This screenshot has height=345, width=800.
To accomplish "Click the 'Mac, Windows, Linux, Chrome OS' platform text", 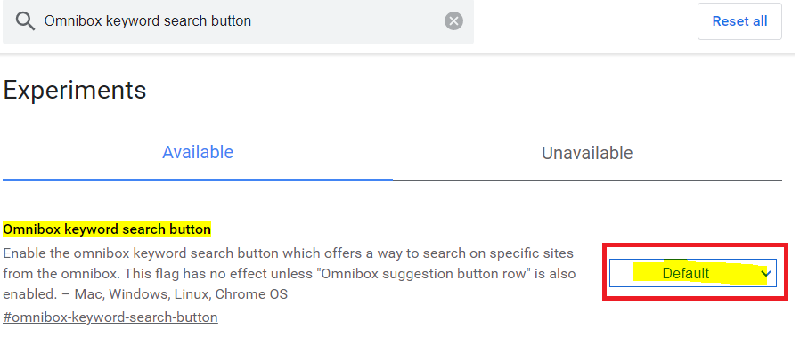I will (181, 294).
